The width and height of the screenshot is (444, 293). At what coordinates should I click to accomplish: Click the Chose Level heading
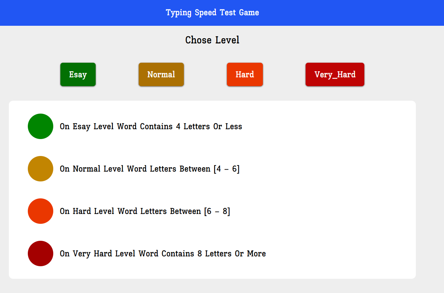[212, 40]
